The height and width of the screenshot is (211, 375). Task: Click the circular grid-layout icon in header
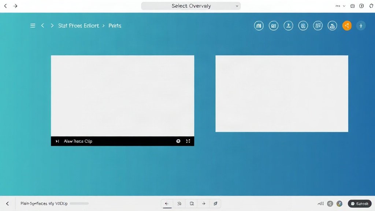318,26
